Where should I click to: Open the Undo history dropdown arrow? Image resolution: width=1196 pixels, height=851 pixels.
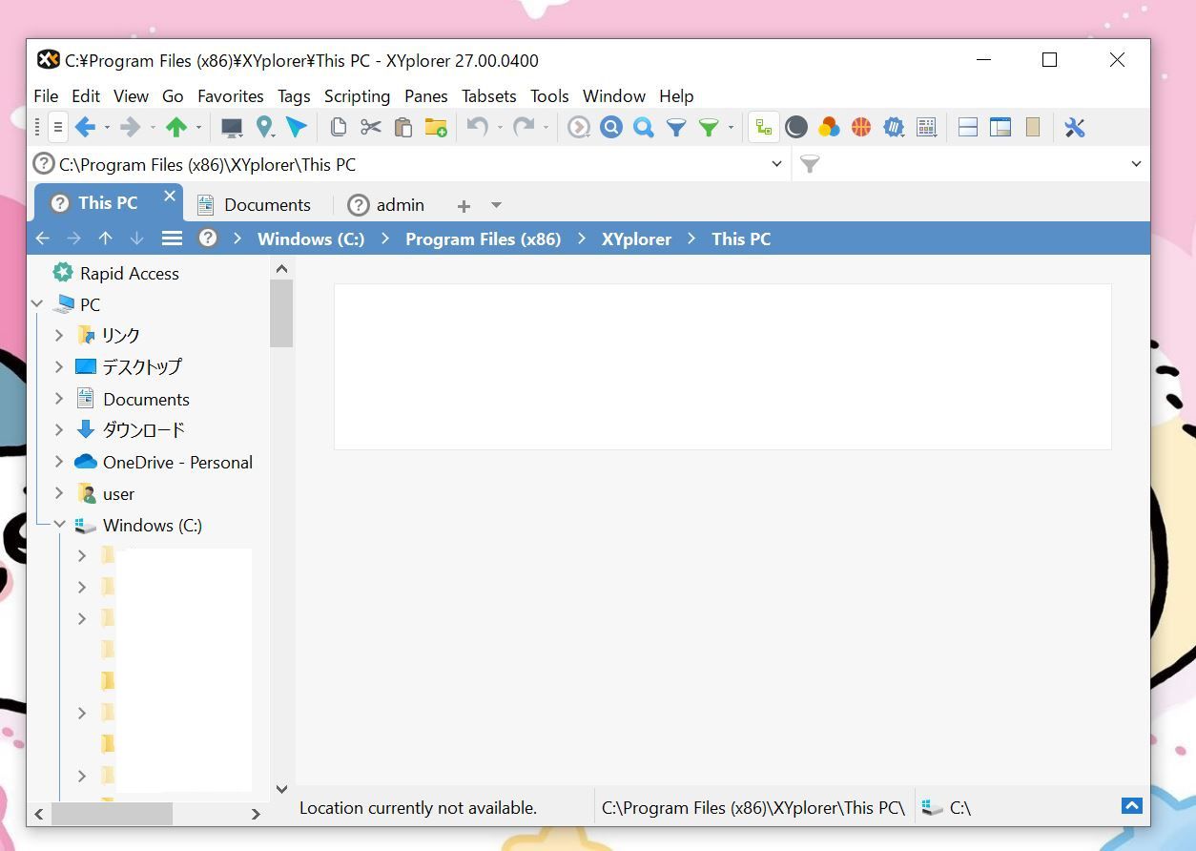pos(500,127)
